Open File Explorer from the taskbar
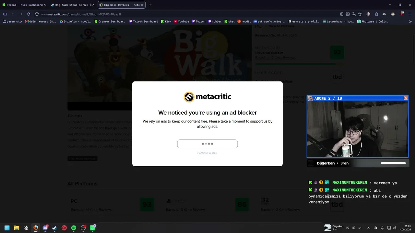This screenshot has width=415, height=233. click(x=17, y=228)
